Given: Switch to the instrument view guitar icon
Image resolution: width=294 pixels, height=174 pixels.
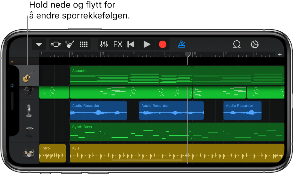Looking at the screenshot, I should 70,44.
